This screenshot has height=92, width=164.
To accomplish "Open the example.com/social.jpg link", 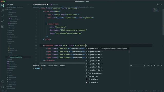I will click(x=68, y=33).
